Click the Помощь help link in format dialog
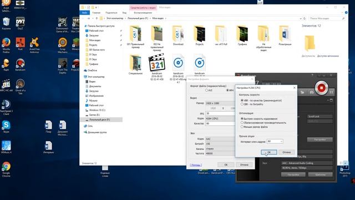 click(196, 165)
